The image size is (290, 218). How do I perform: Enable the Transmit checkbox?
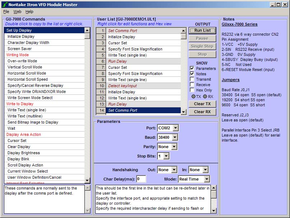click(192, 79)
